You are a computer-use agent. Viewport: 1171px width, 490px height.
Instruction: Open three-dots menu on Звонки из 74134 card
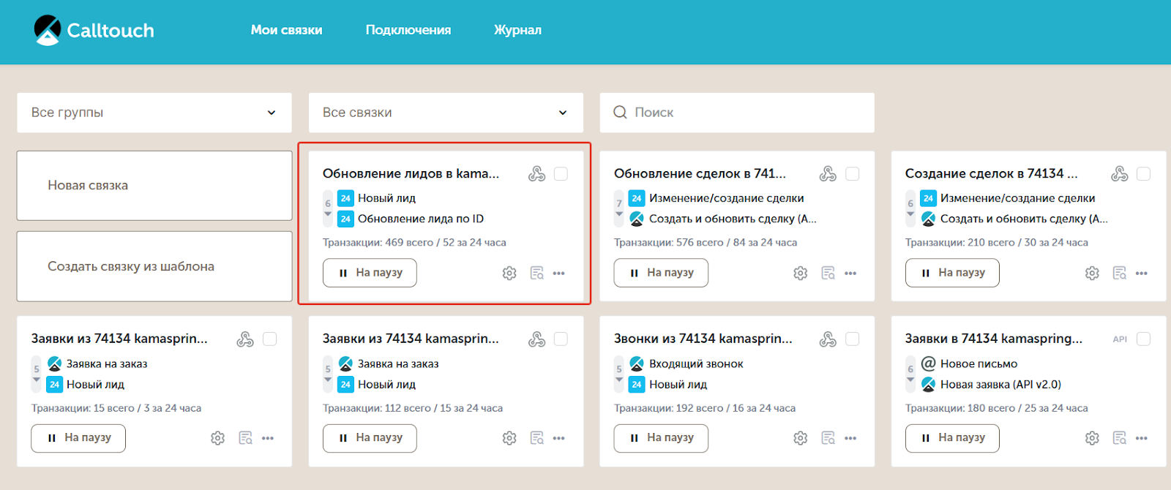850,438
